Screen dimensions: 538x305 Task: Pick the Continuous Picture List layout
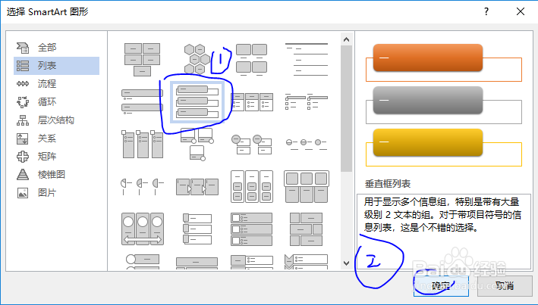point(142,229)
